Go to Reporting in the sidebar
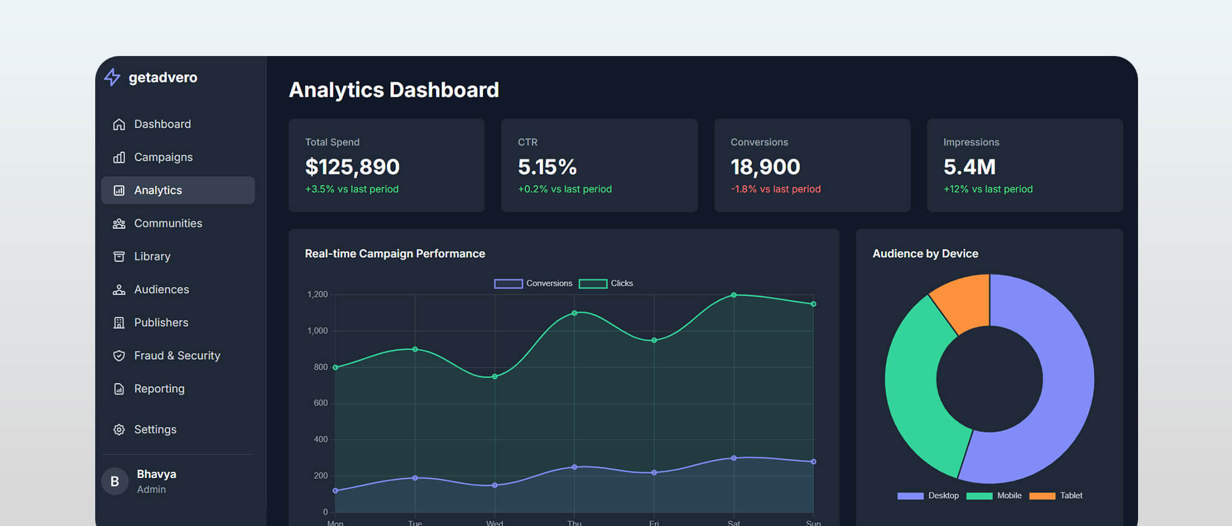The height and width of the screenshot is (526, 1232). click(159, 389)
